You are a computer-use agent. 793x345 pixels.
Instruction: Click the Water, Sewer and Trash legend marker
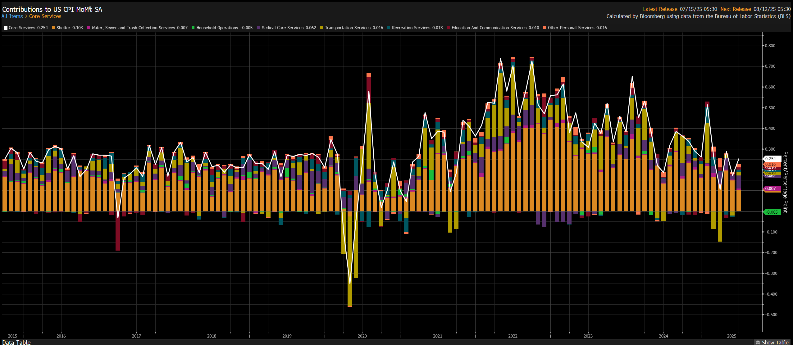pos(89,28)
